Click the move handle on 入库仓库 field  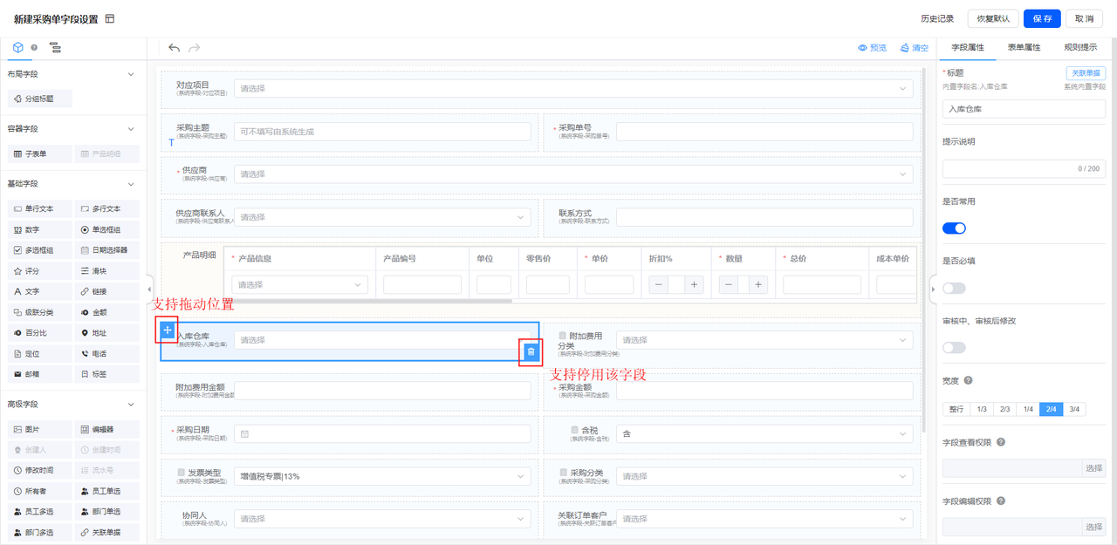(x=168, y=330)
